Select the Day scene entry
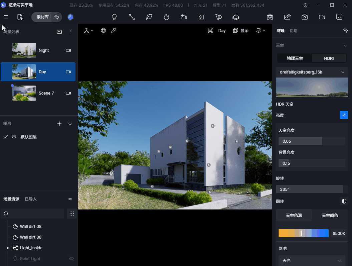 (38, 72)
